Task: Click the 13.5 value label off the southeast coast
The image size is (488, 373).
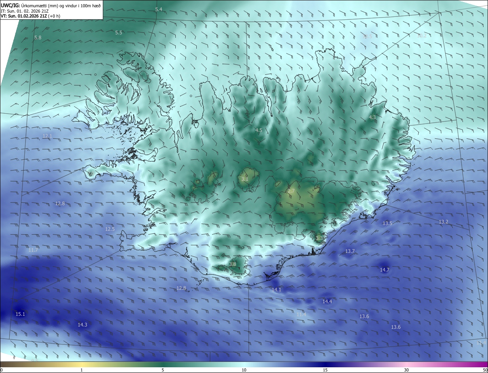Action: tap(387, 223)
